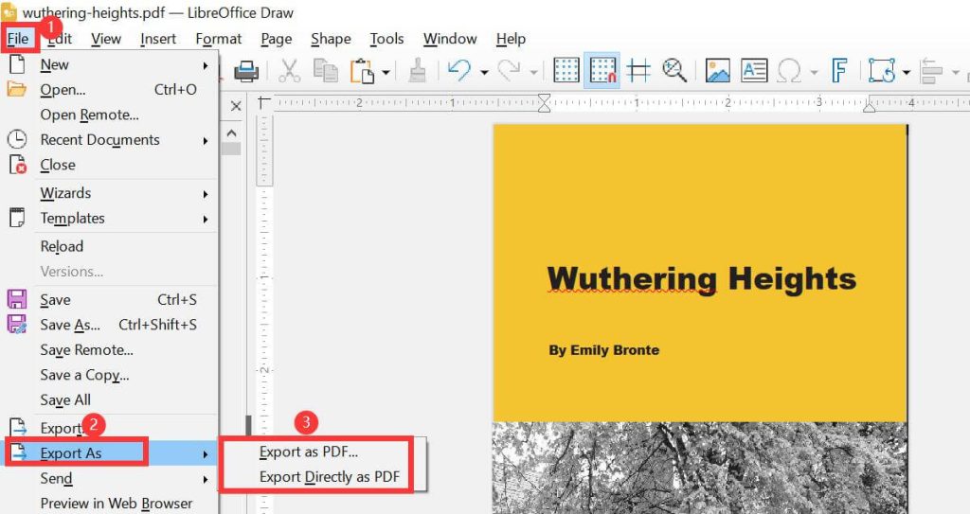970x514 pixels.
Task: Choose Save a Copy... entry
Action: coord(110,375)
